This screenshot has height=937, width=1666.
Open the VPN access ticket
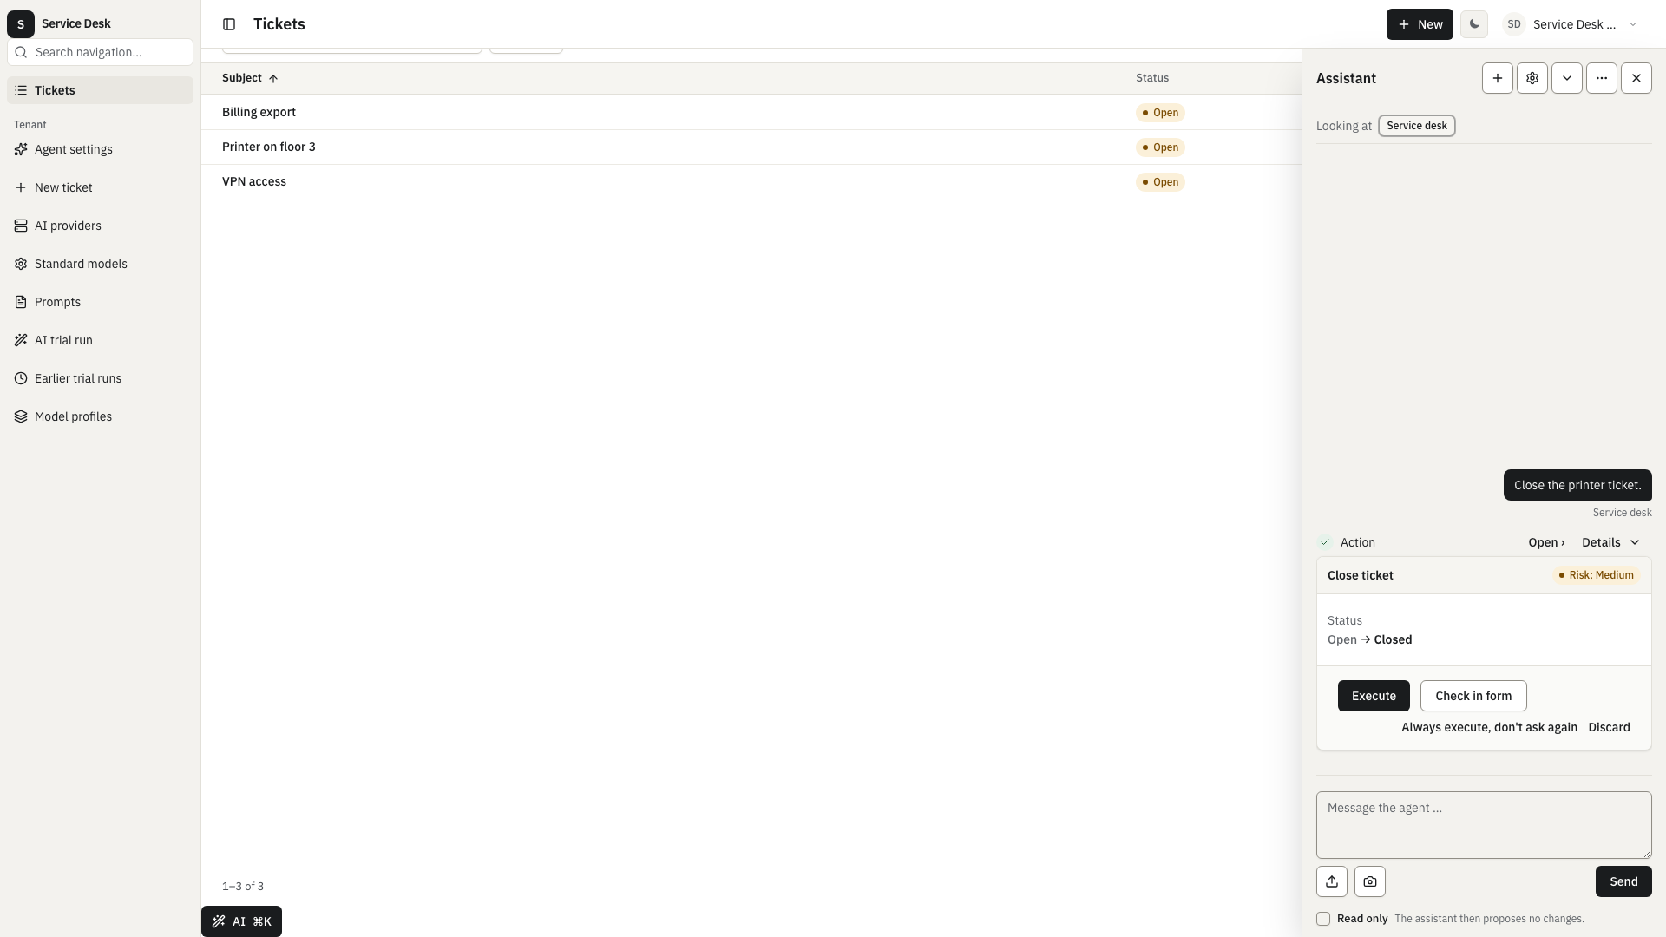click(x=254, y=181)
